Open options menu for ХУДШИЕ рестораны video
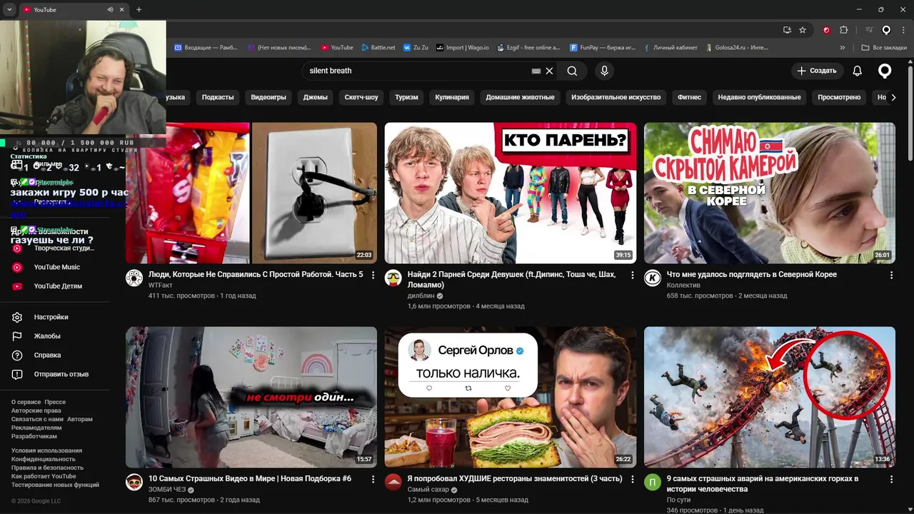This screenshot has height=514, width=914. click(x=632, y=479)
